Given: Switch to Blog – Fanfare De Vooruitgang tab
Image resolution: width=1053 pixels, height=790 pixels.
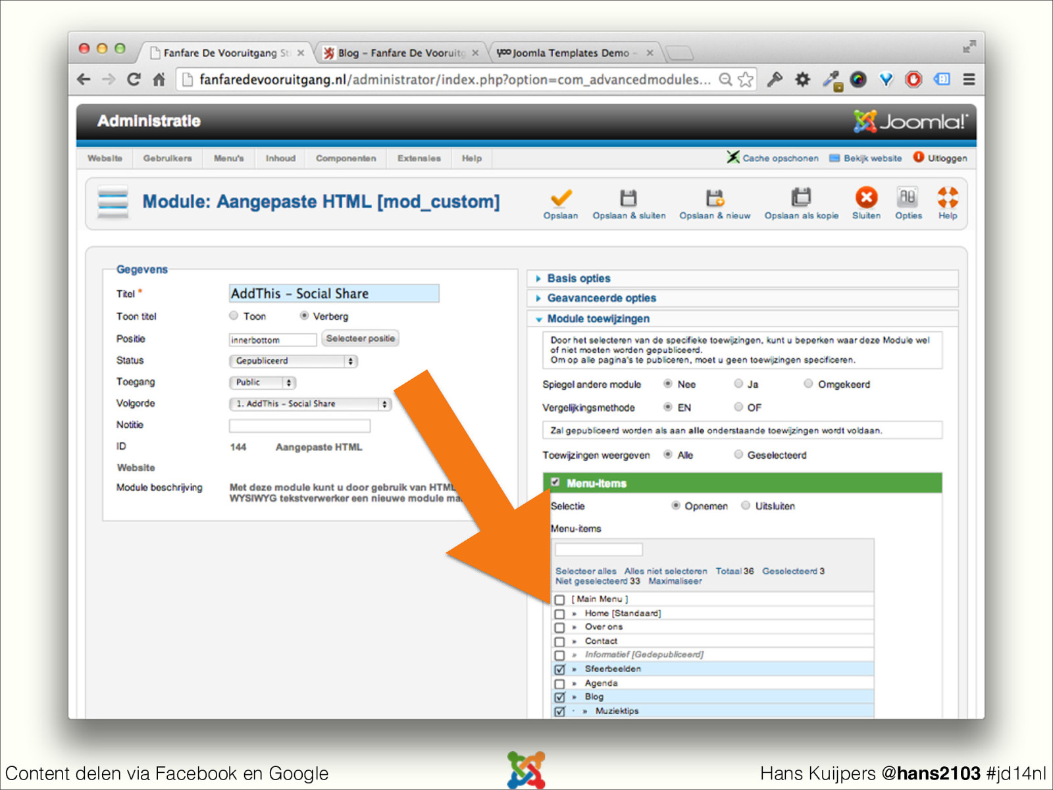Looking at the screenshot, I should [x=401, y=53].
